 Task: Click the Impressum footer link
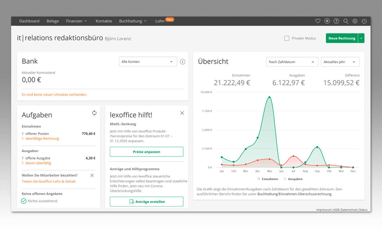coord(324,210)
